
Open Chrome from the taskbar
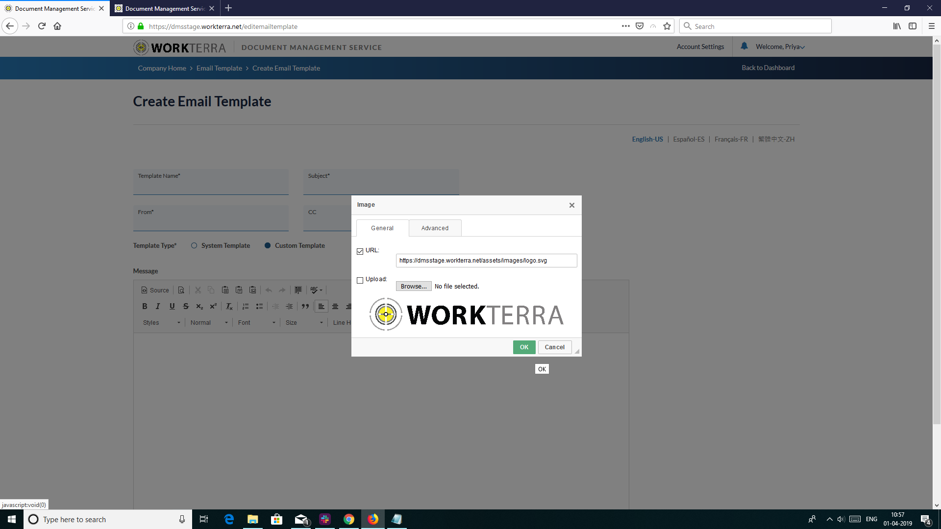tap(349, 519)
